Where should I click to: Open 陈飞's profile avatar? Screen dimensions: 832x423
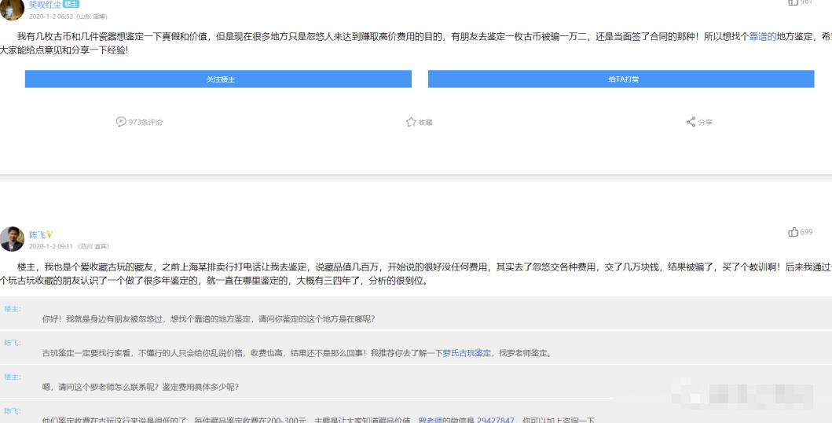pos(12,239)
